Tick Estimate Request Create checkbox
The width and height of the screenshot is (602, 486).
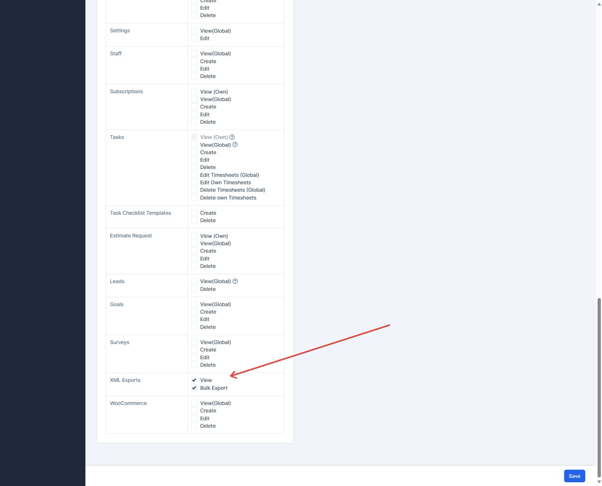(194, 251)
